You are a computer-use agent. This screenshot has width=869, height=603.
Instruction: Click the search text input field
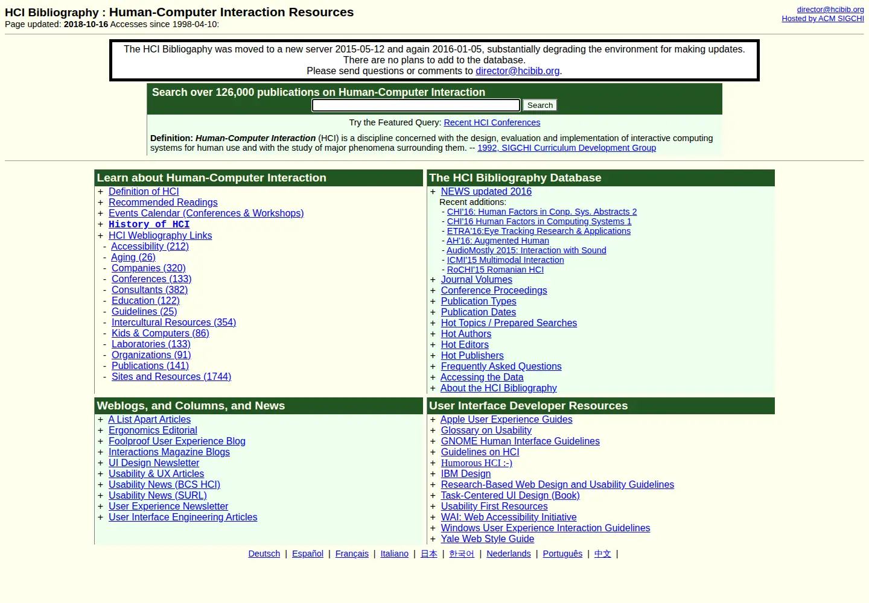[x=416, y=106]
